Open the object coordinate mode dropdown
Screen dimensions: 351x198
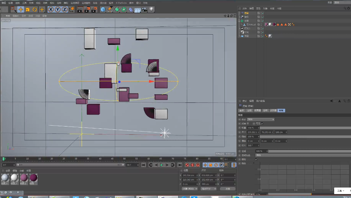[x=190, y=189]
